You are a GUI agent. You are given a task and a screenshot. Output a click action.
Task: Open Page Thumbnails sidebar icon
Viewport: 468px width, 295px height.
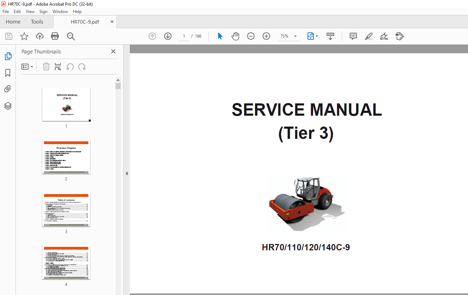8,56
